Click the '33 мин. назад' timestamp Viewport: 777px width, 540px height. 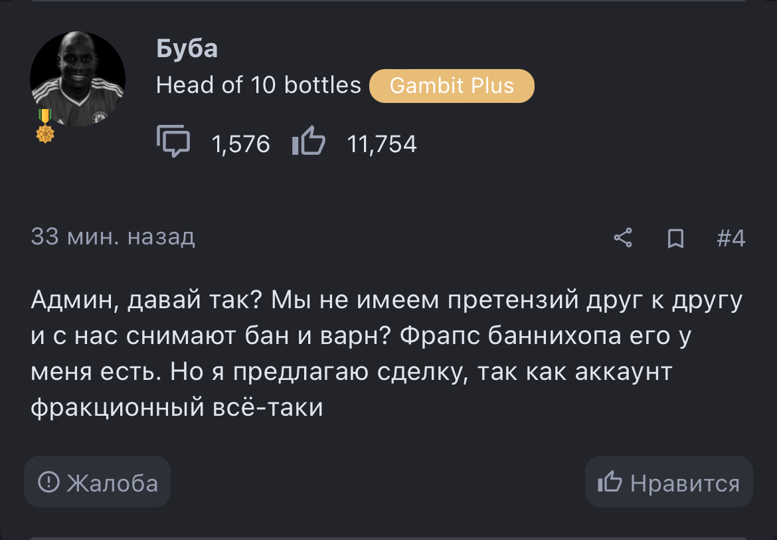click(113, 237)
